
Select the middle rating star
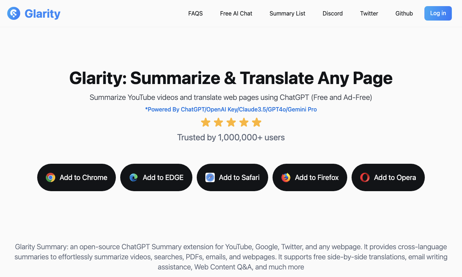[231, 122]
